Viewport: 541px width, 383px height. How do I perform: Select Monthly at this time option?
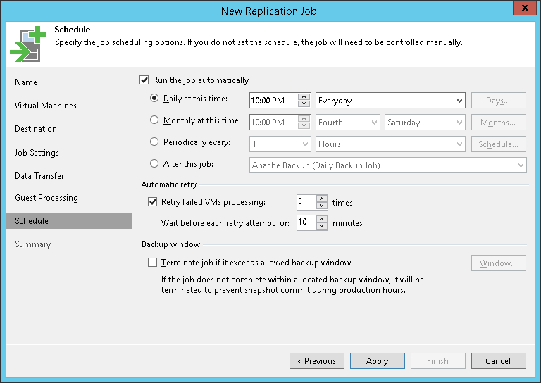point(155,120)
